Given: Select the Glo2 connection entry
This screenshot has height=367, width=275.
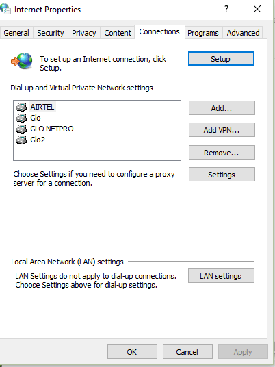Looking at the screenshot, I should coord(38,140).
